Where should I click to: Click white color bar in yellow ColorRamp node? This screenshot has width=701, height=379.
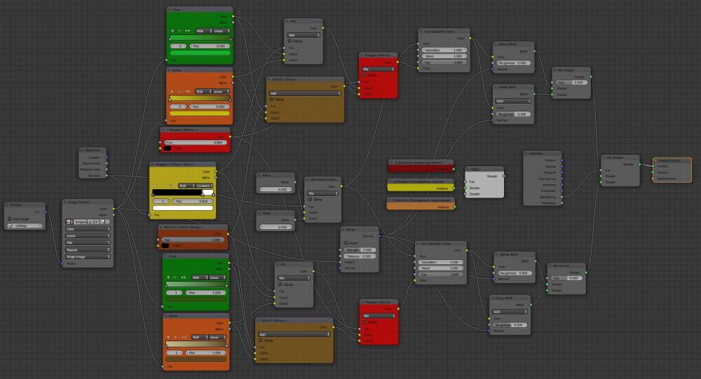(x=182, y=208)
